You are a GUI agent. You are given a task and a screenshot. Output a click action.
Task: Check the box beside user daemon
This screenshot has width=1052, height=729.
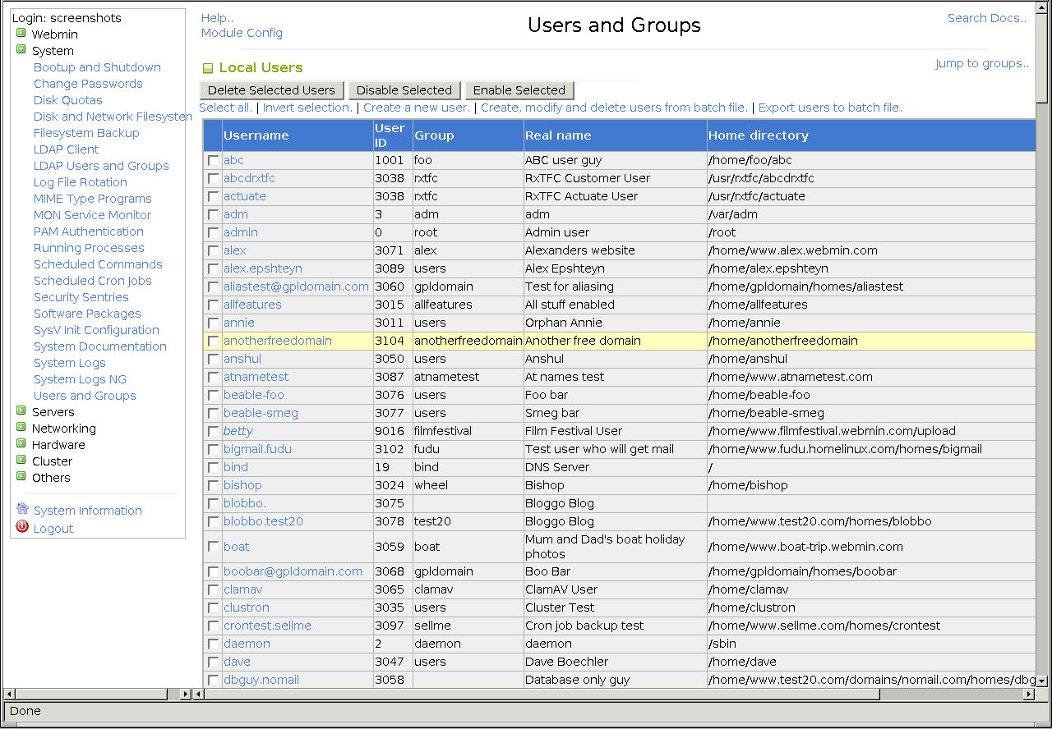[213, 644]
